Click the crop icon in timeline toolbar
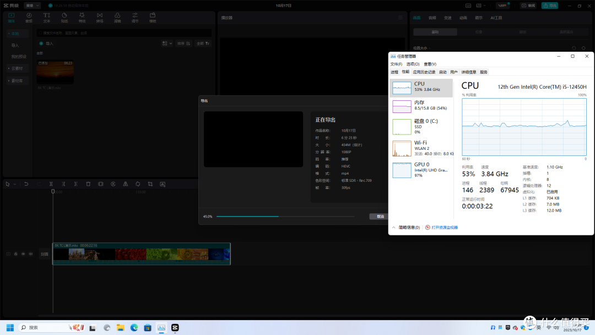Screen dimensions: 595x335 tap(150, 184)
